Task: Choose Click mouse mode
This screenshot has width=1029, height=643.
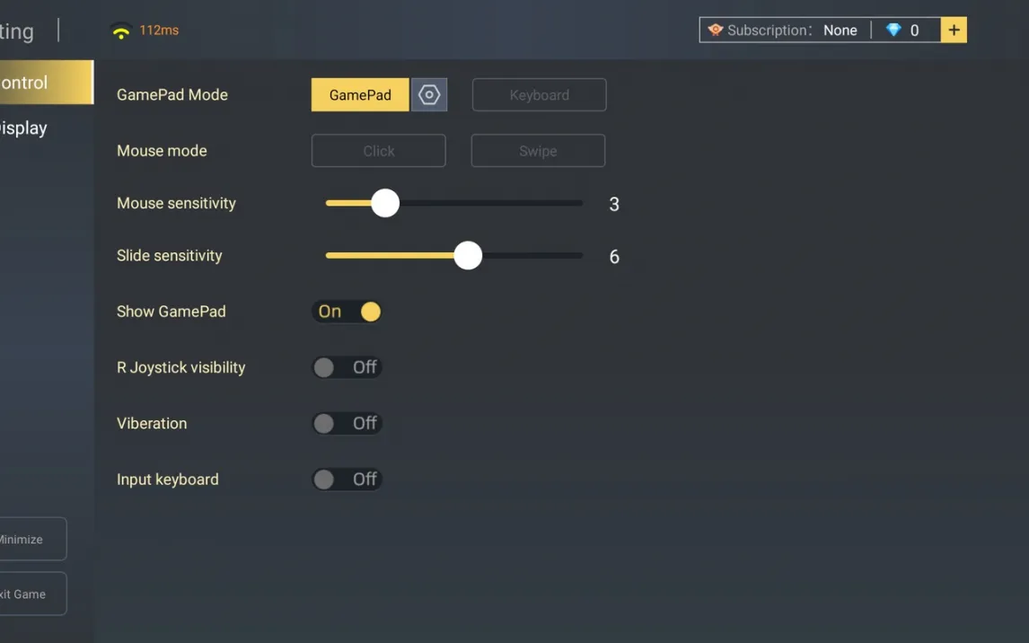Action: 378,151
